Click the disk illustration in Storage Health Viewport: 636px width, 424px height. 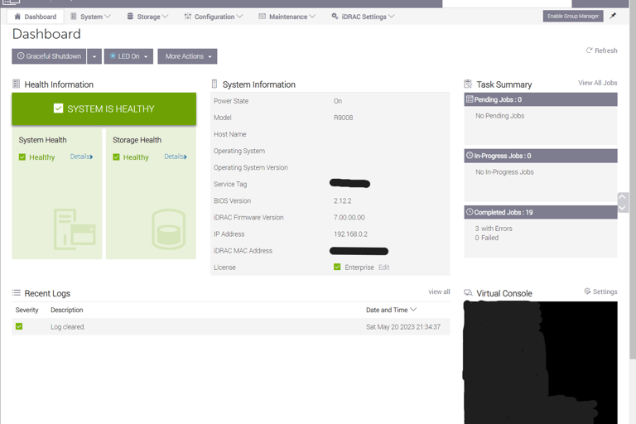click(169, 229)
